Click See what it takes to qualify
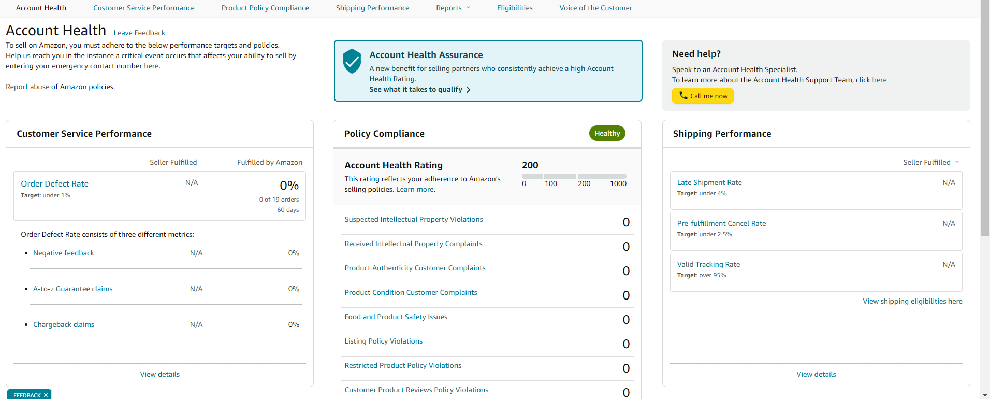 (416, 89)
